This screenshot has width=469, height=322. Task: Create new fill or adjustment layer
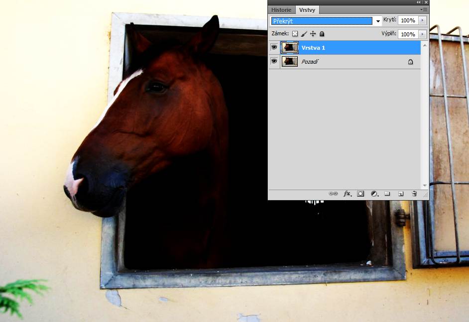click(374, 194)
